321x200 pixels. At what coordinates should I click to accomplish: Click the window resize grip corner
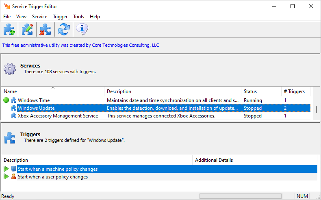point(318,197)
